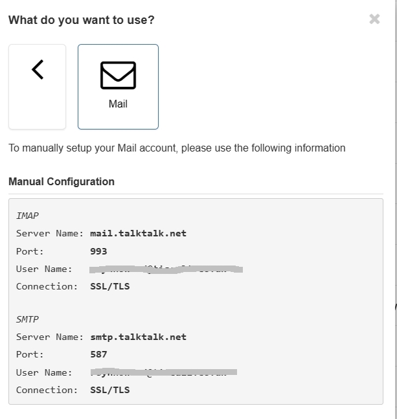
Task: Click the redacted IMAP user name value
Action: point(166,269)
